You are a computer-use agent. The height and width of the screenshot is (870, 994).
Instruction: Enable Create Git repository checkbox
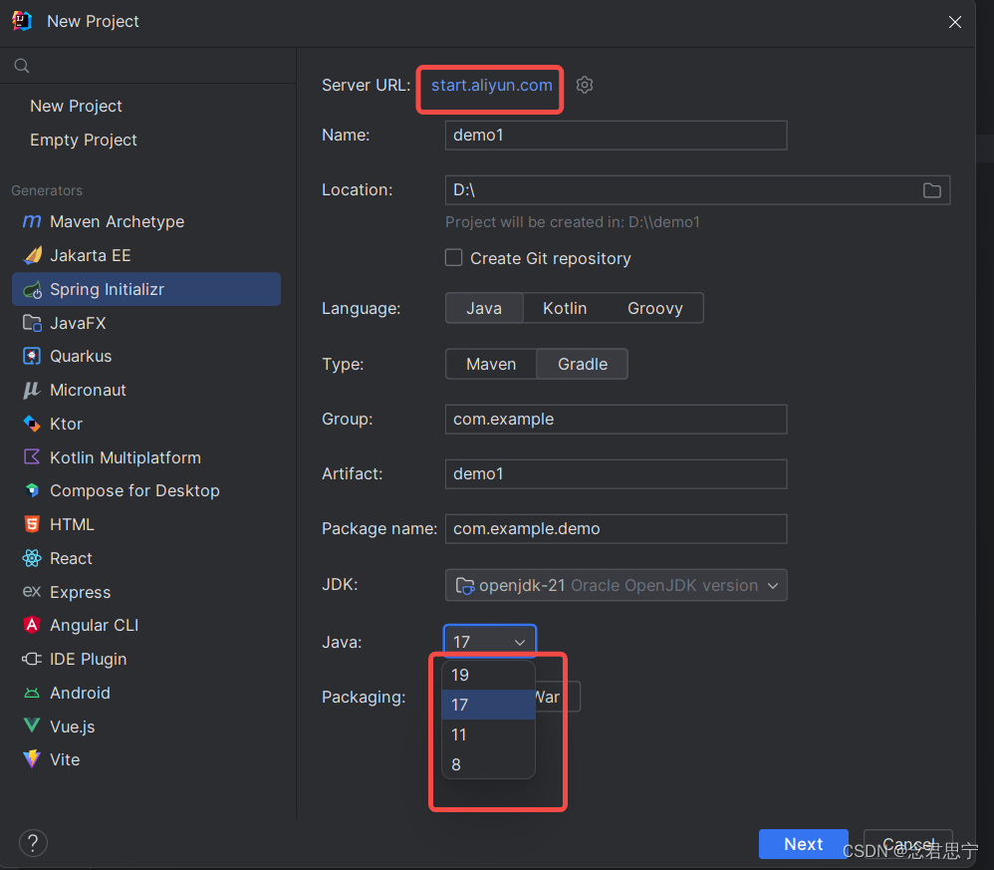[453, 257]
